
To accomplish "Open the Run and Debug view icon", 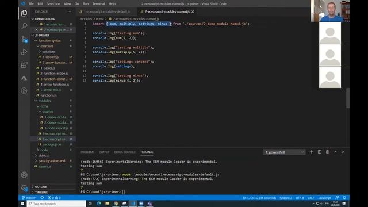I will (24, 52).
